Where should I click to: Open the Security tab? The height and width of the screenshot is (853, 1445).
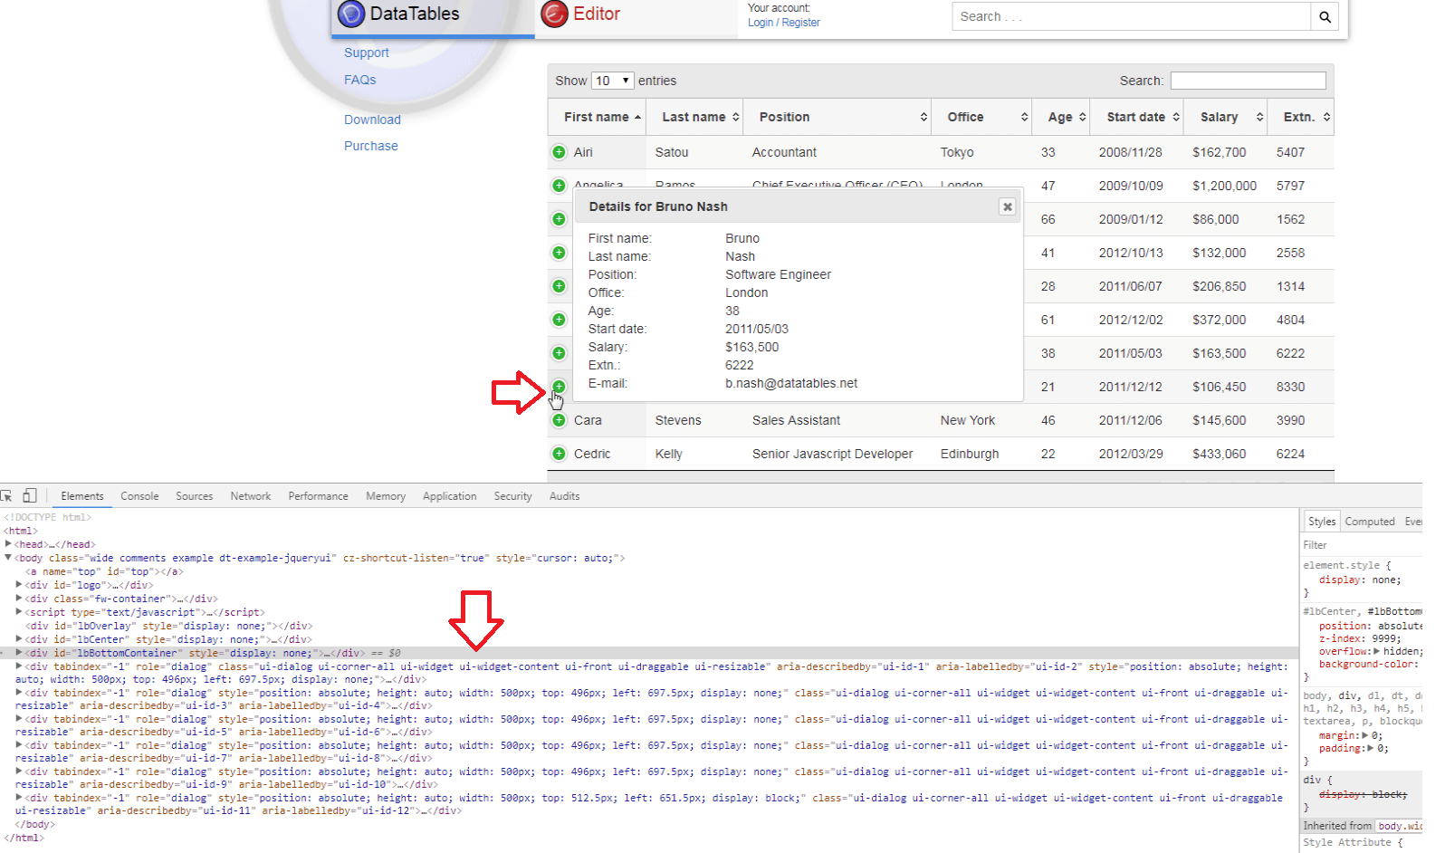512,496
